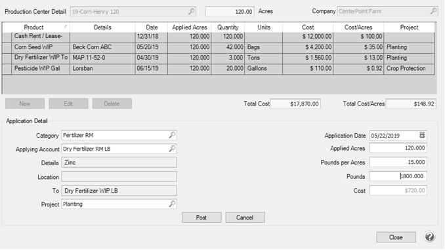Click the Cost/Acres column header
Viewport: 445px width, 251px height.
click(358, 28)
